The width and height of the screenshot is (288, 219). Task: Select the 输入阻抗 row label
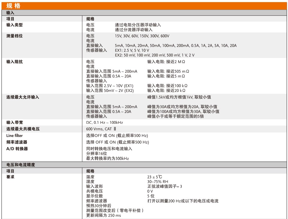coord(14,62)
